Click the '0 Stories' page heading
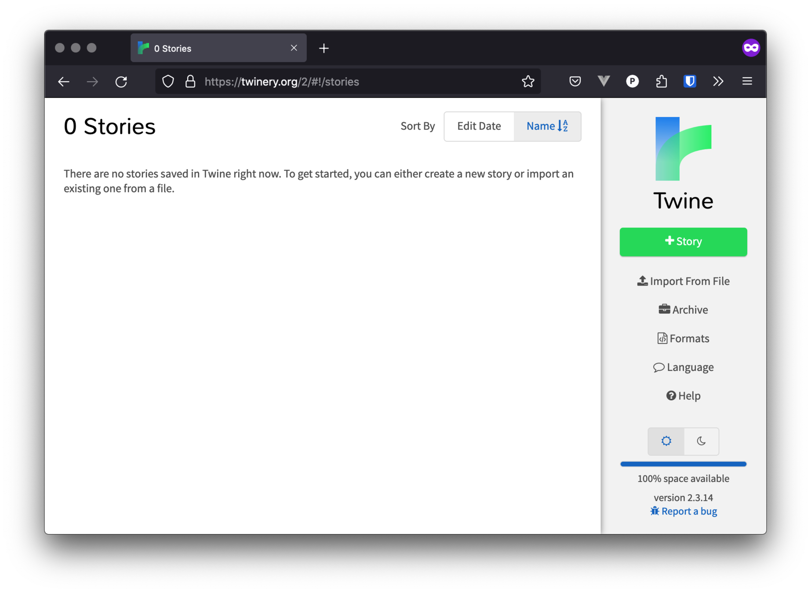The image size is (811, 593). click(x=109, y=127)
